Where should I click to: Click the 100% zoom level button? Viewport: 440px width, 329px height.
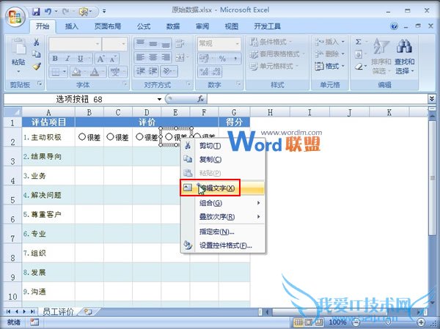pos(337,322)
